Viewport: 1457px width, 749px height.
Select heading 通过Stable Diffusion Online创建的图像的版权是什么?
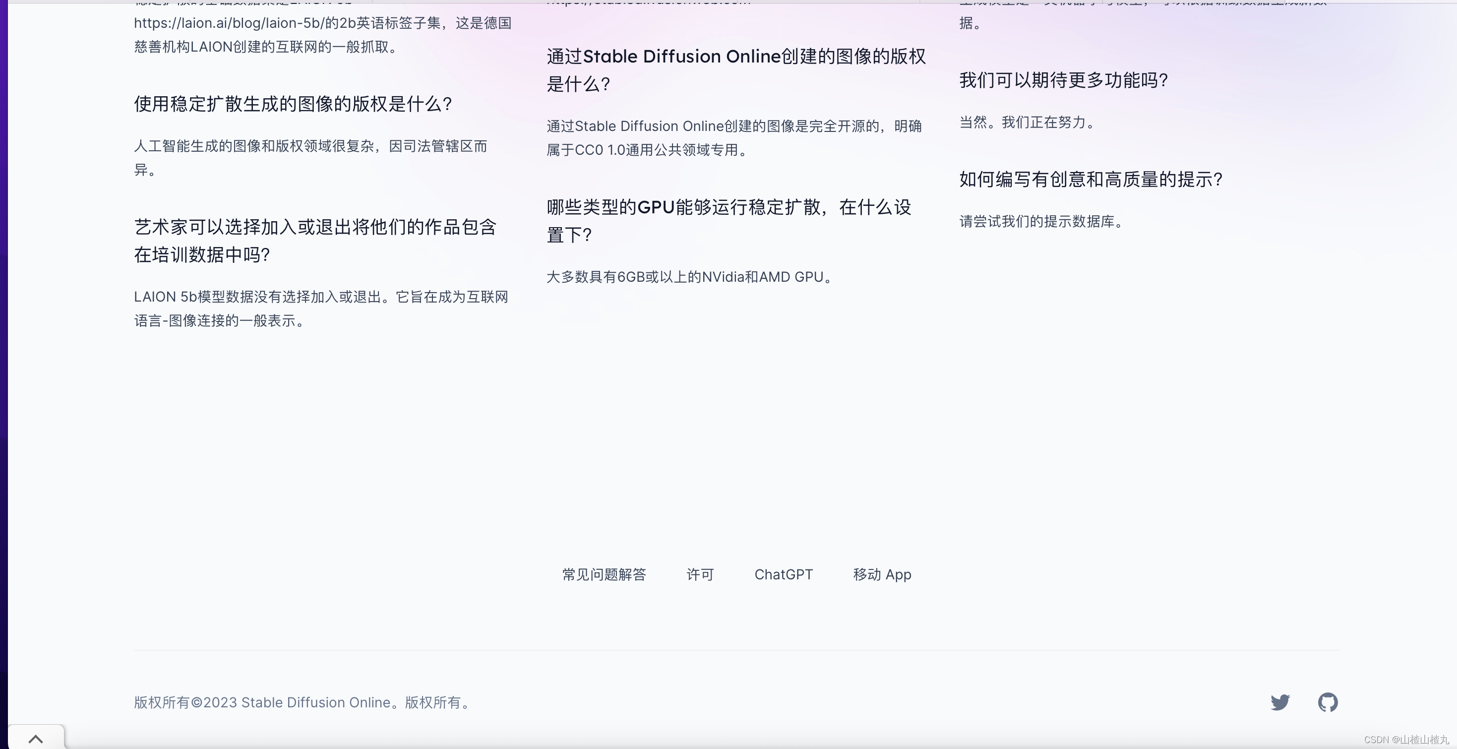point(736,70)
